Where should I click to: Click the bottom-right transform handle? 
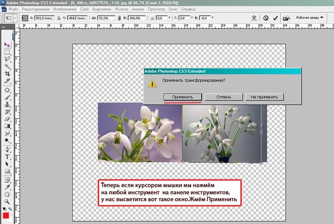point(261,163)
